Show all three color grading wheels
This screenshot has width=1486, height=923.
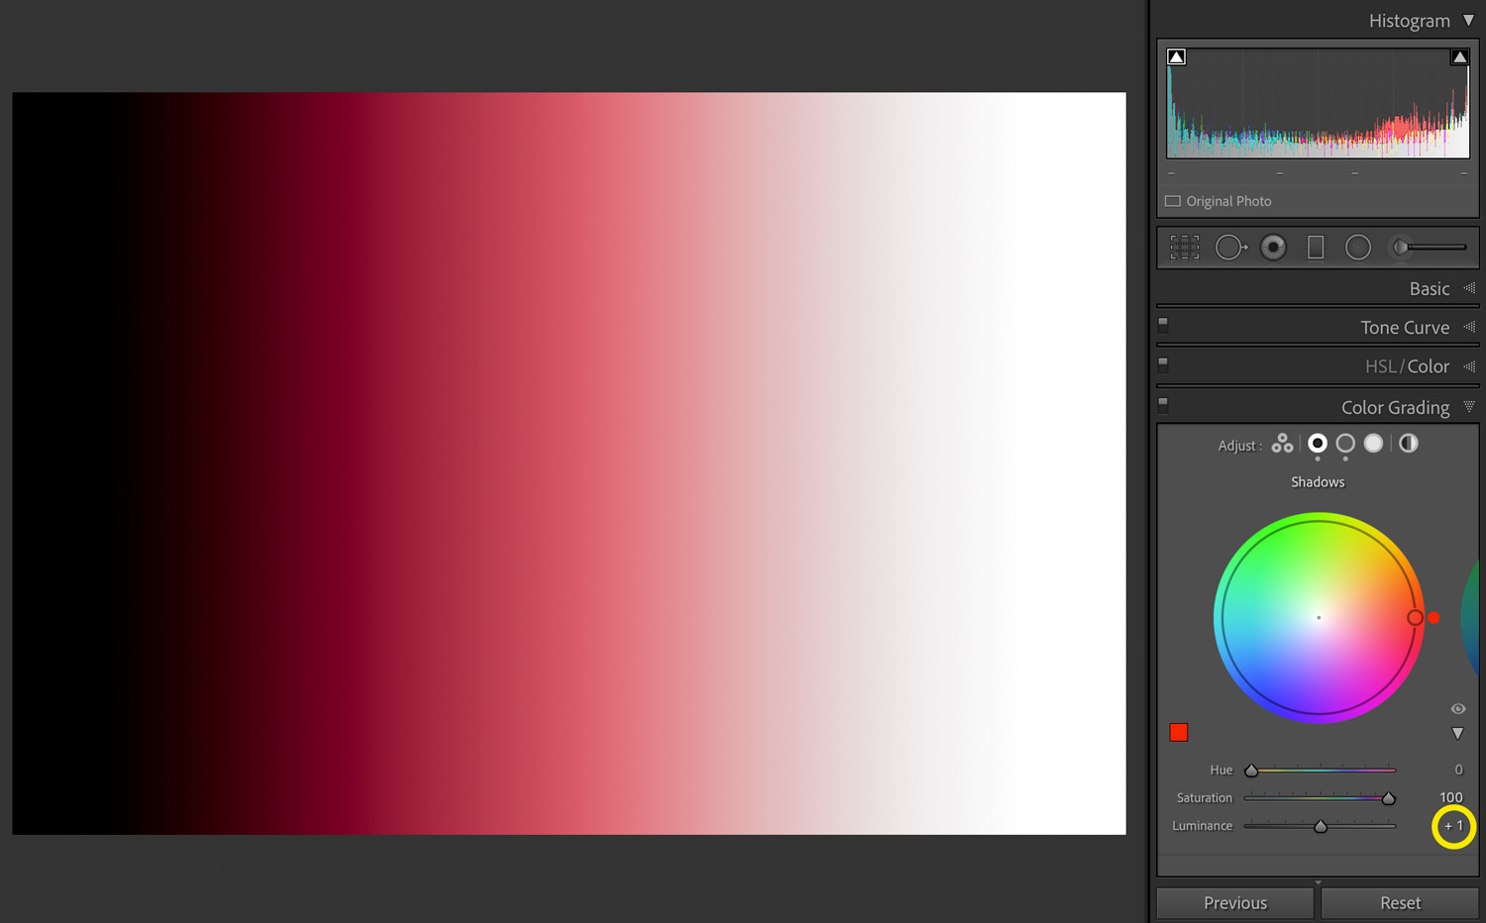tap(1282, 444)
